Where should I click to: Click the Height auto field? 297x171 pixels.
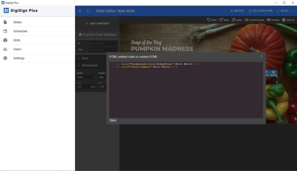click(x=102, y=77)
